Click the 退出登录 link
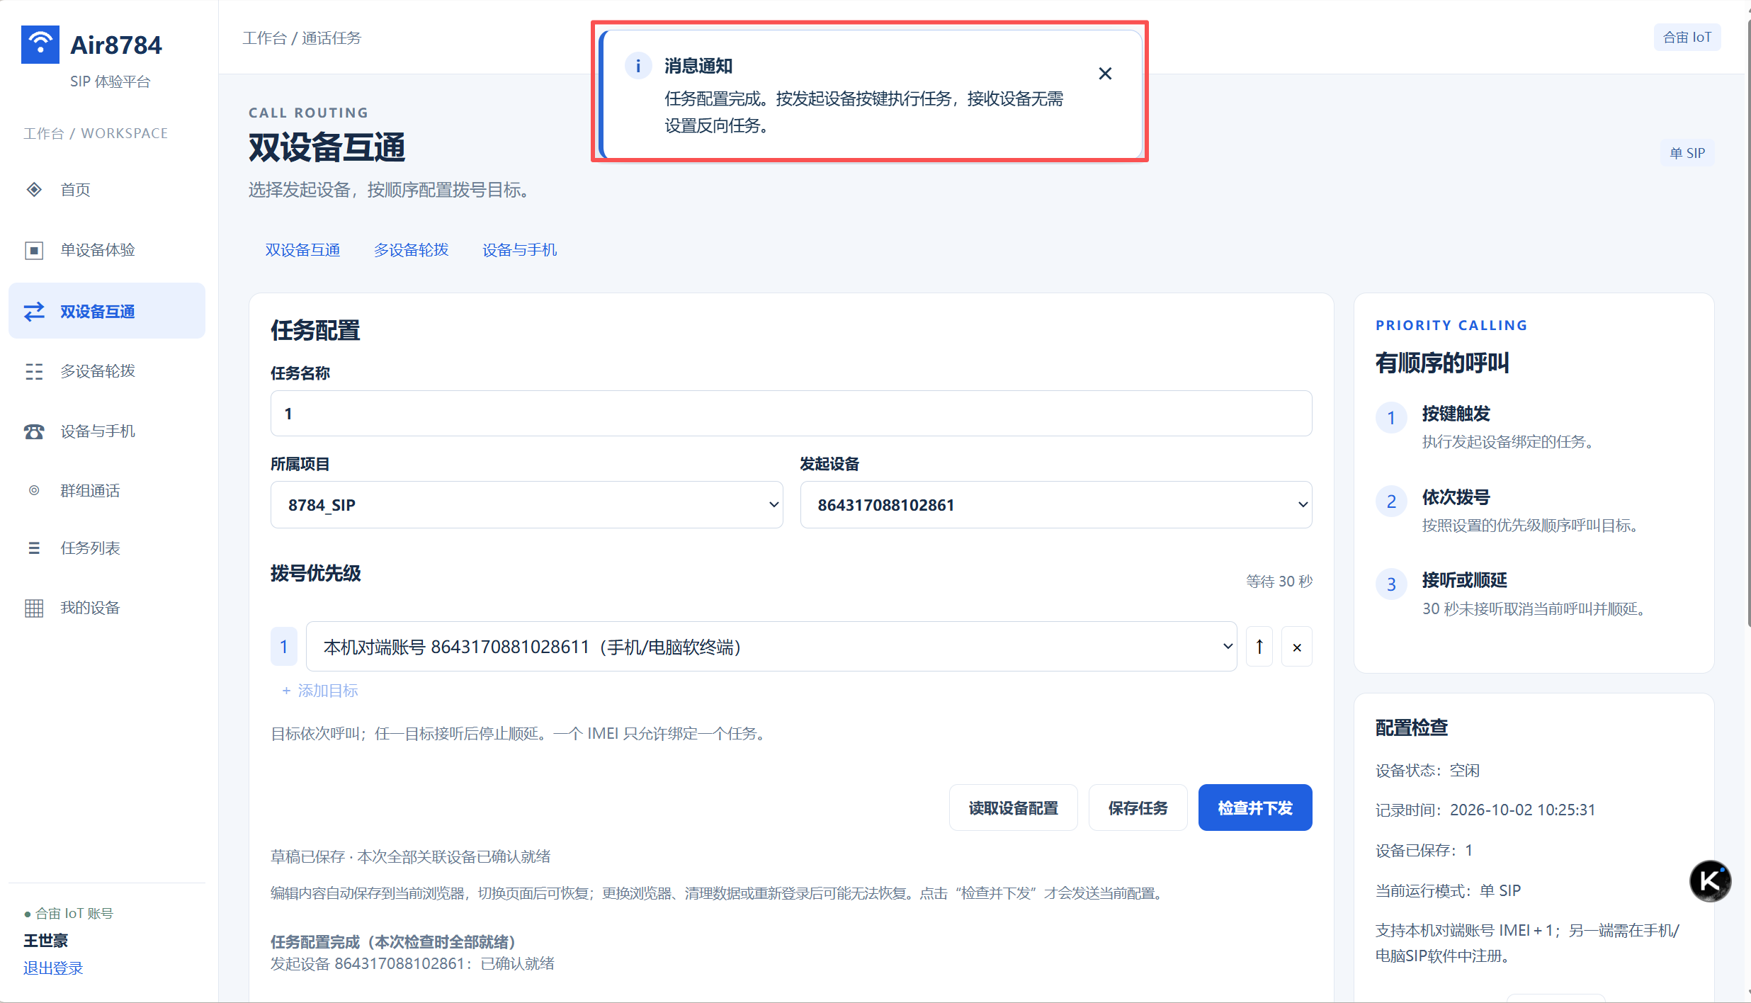 click(x=53, y=968)
